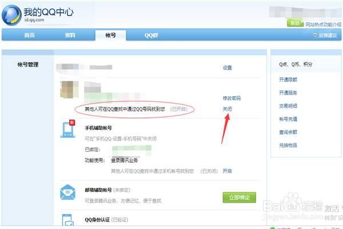Open 网站热点功能介绍 link
Screen dimensions: 343x229
pos(324,25)
